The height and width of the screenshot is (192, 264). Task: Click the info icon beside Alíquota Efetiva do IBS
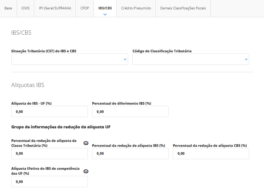click(86, 171)
